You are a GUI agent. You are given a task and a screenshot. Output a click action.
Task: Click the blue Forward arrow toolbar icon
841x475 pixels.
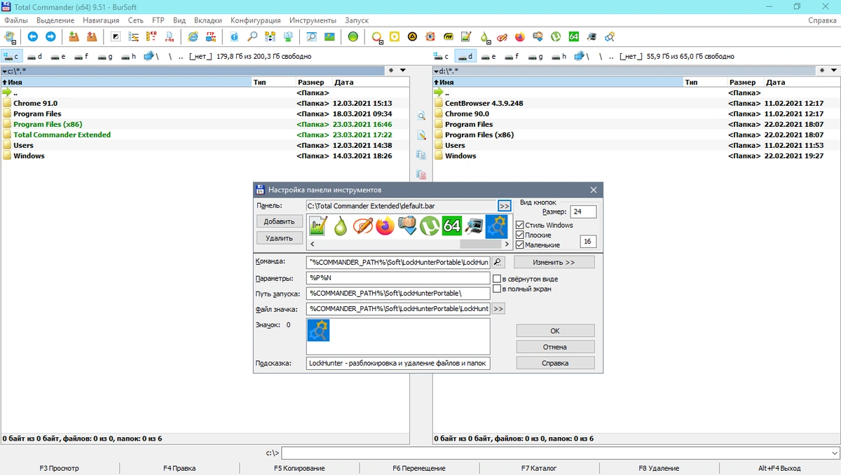50,36
